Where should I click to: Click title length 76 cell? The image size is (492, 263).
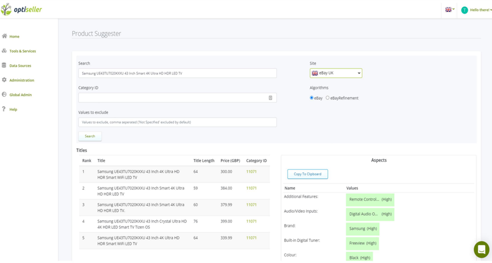(x=196, y=221)
